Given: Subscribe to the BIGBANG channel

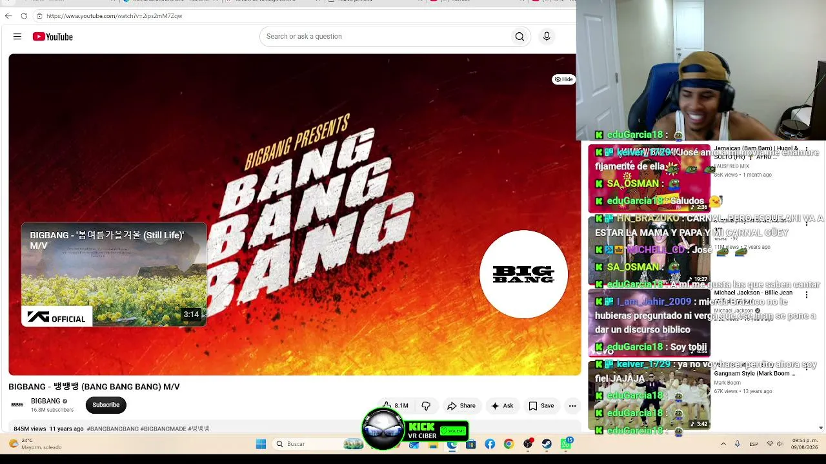Looking at the screenshot, I should coord(106,405).
